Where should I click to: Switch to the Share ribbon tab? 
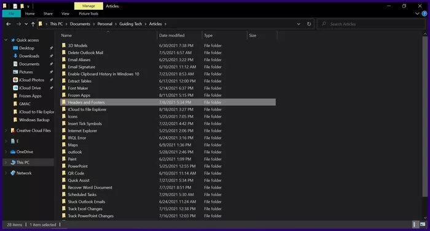click(48, 13)
